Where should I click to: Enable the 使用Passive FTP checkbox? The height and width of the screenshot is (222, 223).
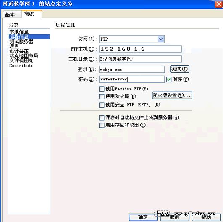pos(102,89)
